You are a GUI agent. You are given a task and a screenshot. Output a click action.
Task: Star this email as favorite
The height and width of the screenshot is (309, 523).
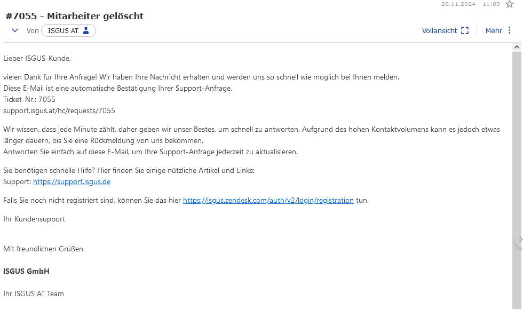(x=509, y=4)
